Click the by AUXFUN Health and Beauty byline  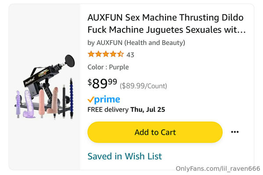136,43
